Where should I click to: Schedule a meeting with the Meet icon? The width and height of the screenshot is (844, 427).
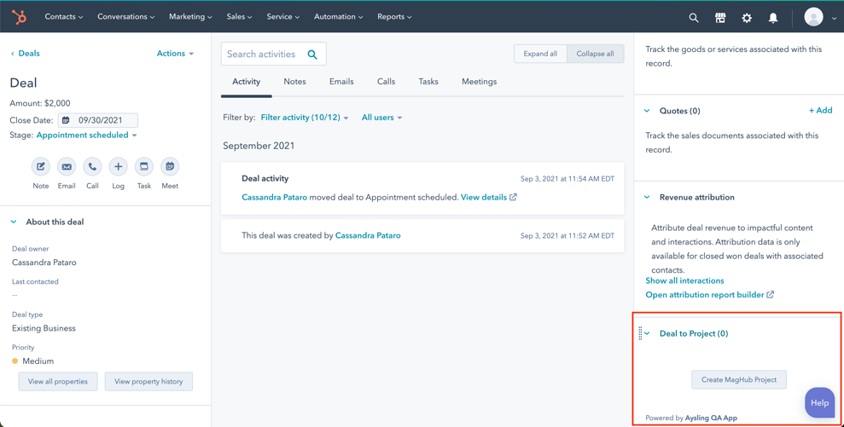click(x=170, y=167)
